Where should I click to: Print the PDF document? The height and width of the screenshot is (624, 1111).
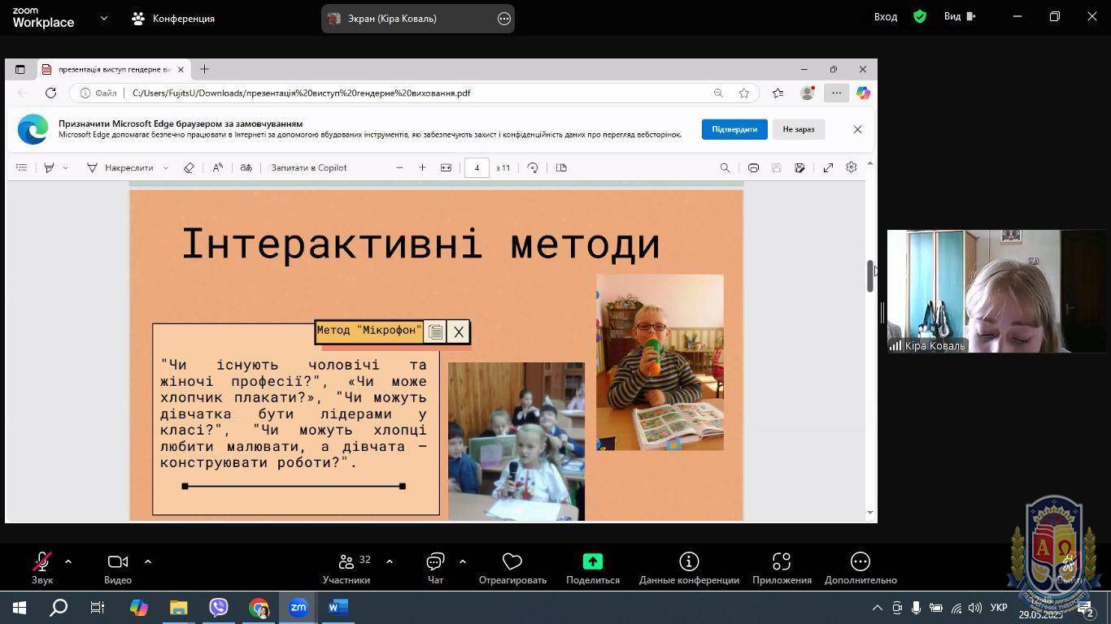pyautogui.click(x=753, y=167)
